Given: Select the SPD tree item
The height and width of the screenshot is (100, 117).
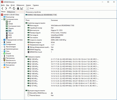Looking at the screenshot, I should coord(10,31).
